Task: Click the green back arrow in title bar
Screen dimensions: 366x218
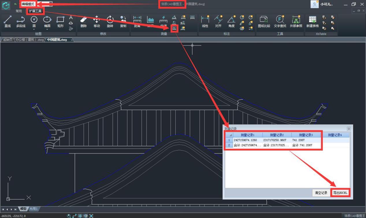Action: pos(15,4)
